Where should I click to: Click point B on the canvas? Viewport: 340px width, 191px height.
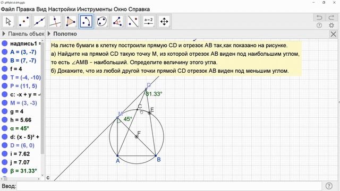tap(156, 155)
